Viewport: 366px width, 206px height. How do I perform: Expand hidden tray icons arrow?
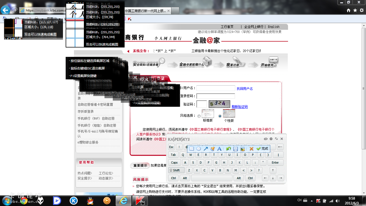pyautogui.click(x=311, y=201)
